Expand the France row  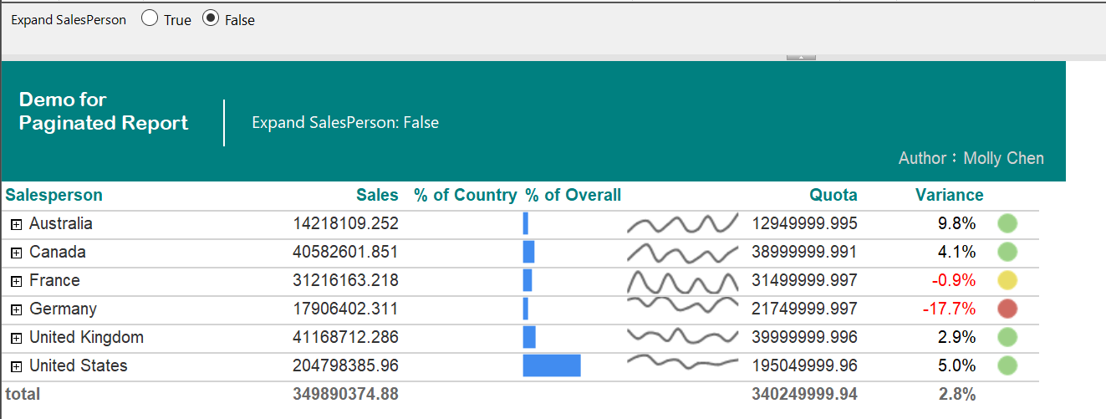point(16,281)
